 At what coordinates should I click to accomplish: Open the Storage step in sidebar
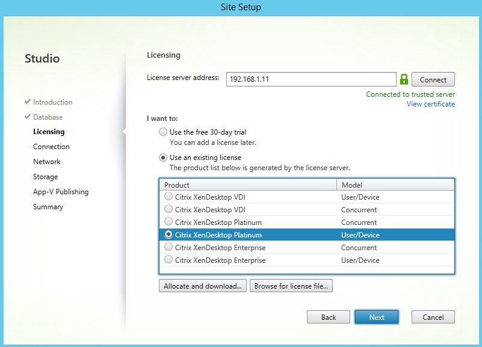tap(46, 177)
